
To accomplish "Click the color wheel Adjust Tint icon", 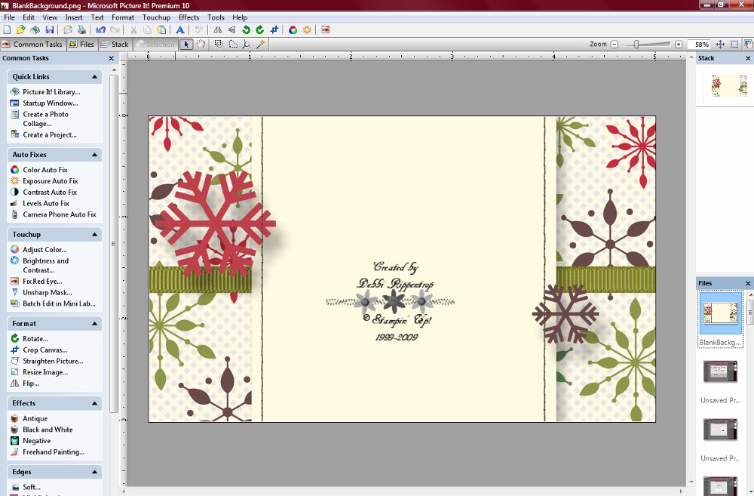I will coord(293,30).
